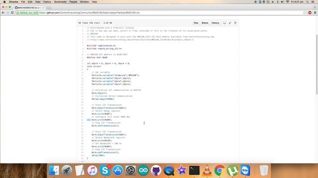
Task: Open the History menu in menu bar
Action: click(x=47, y=2)
